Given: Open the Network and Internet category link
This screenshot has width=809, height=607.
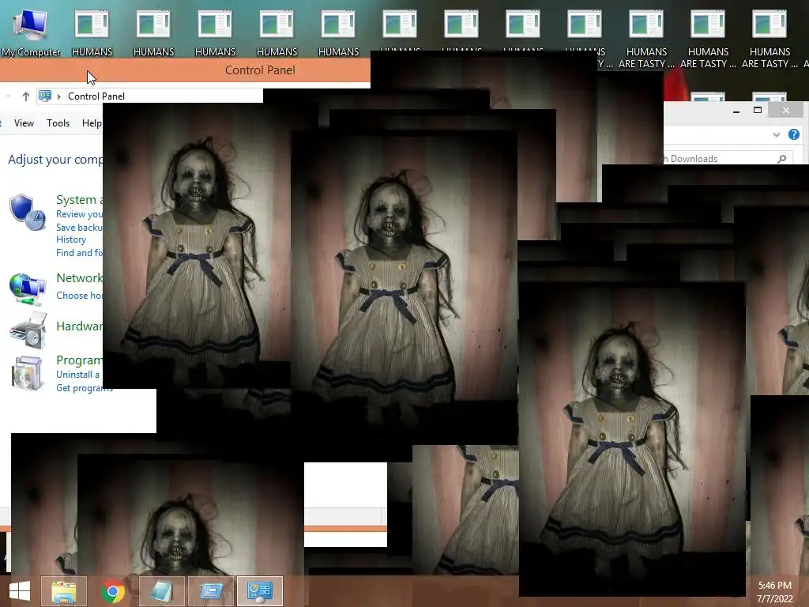Looking at the screenshot, I should pos(80,278).
